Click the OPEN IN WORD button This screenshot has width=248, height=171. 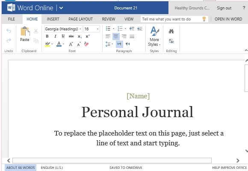tap(228, 19)
